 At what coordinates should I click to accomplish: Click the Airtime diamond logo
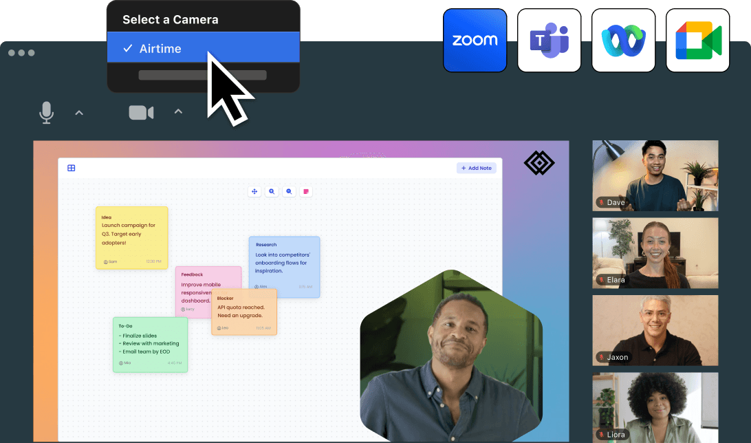click(539, 163)
